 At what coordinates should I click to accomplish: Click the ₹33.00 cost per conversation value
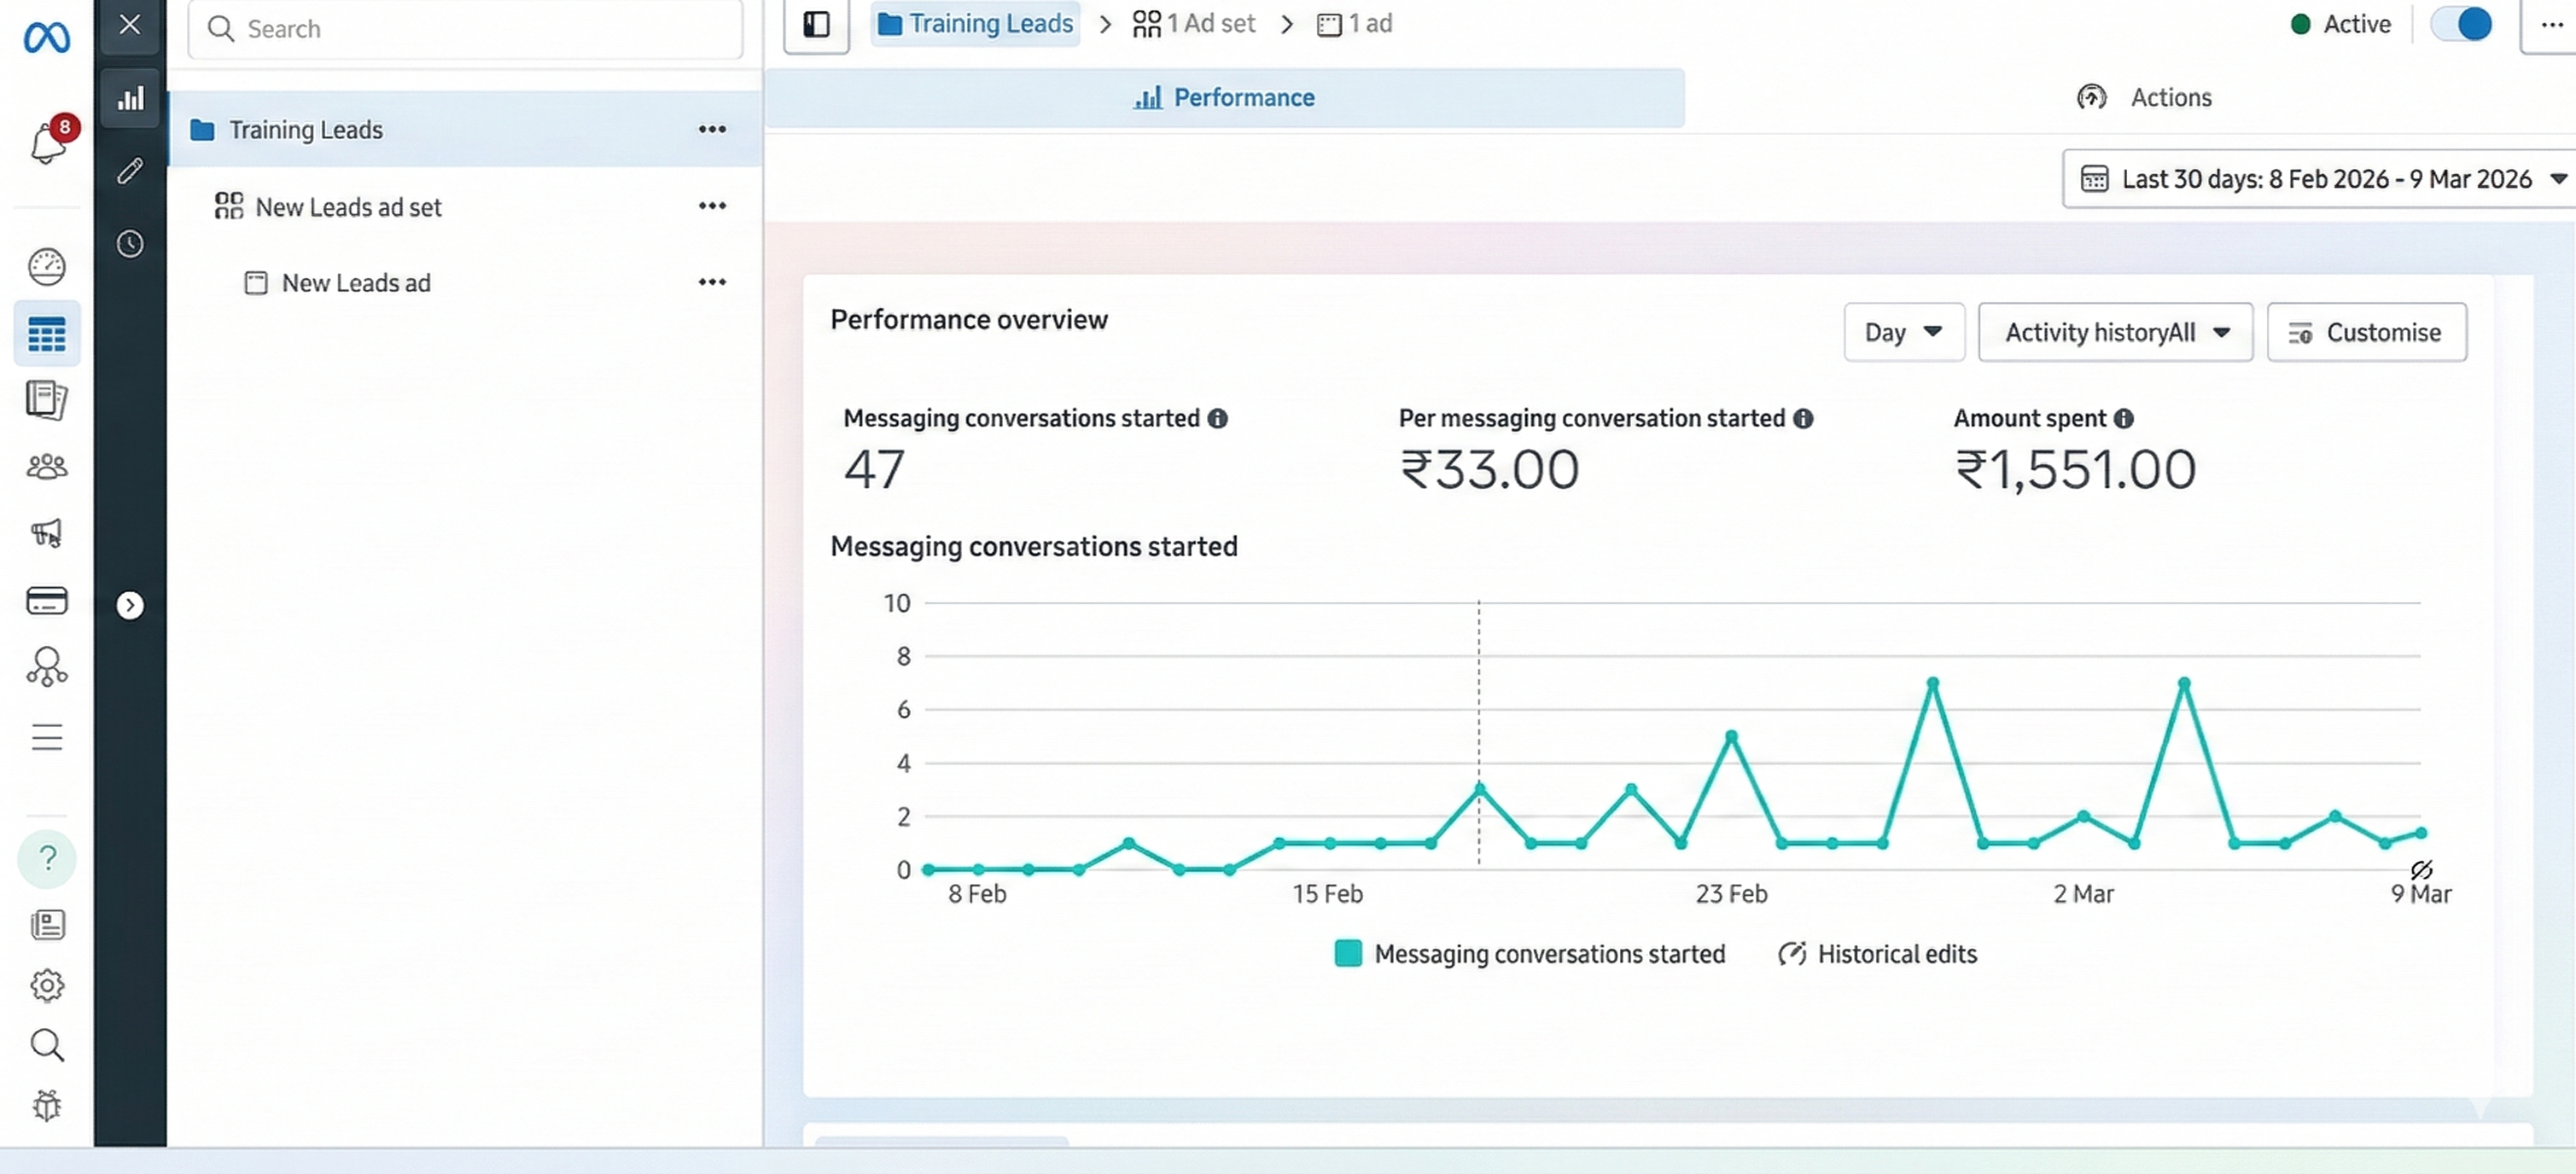click(1489, 469)
